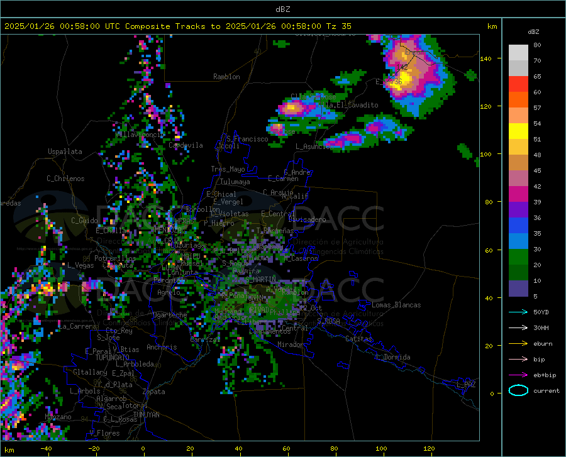
Task: Click the 'L_PAZ' label at the map's right edge
Action: click(466, 385)
